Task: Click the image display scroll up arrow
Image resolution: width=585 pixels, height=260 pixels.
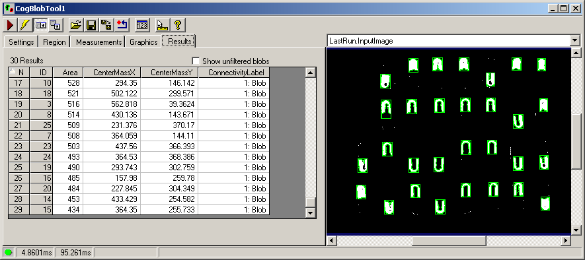Action: [x=576, y=53]
